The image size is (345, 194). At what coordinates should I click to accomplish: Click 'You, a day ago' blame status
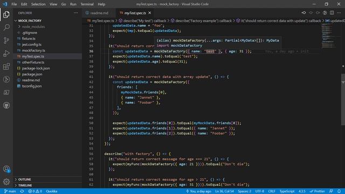199,191
